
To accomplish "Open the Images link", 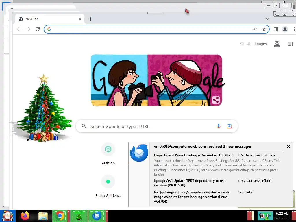I will pyautogui.click(x=260, y=44).
